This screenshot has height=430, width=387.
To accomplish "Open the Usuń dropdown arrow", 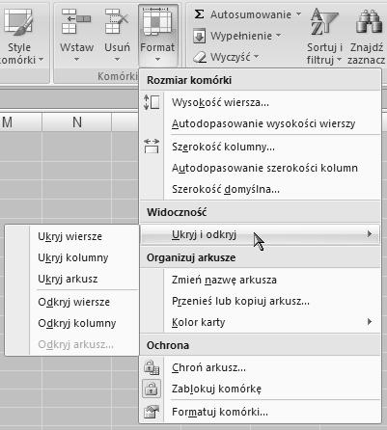I will click(117, 60).
